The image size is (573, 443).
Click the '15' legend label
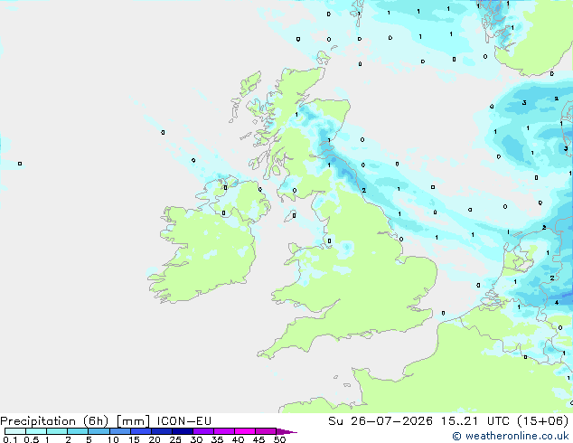[x=134, y=439]
